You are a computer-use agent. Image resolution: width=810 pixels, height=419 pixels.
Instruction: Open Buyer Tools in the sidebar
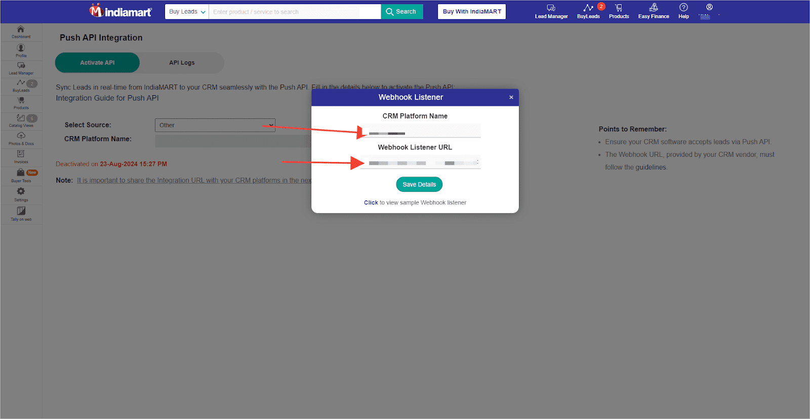(x=21, y=176)
